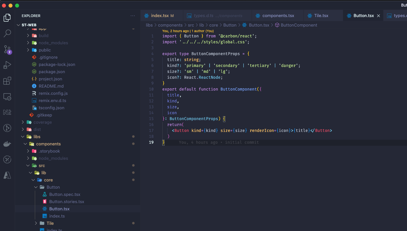Click the core breadcrumb segment
Viewport: 407px width, 231px height.
tap(214, 25)
